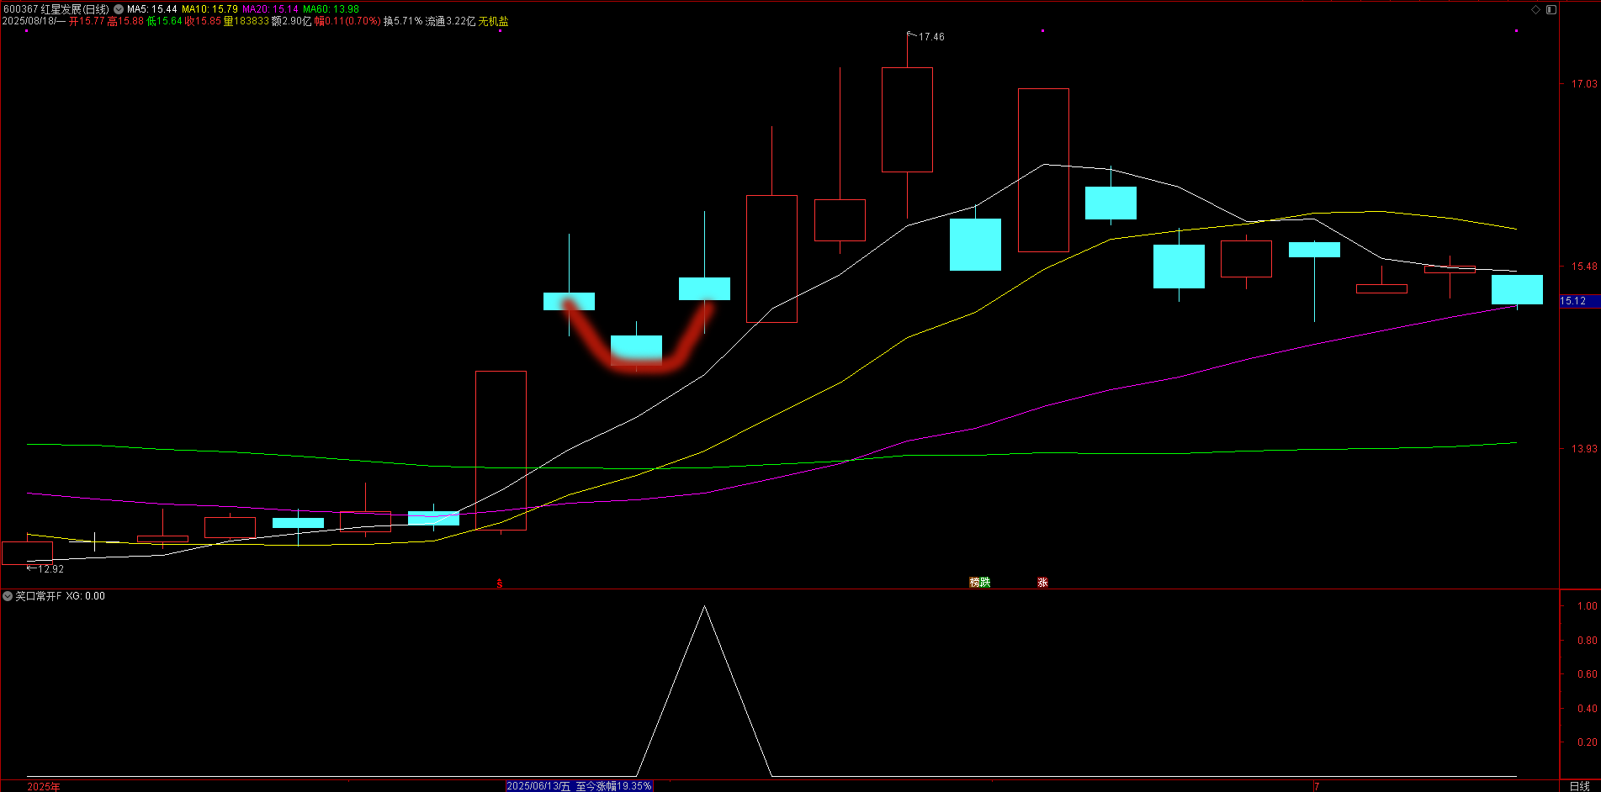Open the 日线 period selector
This screenshot has width=1601, height=792.
pyautogui.click(x=1579, y=786)
